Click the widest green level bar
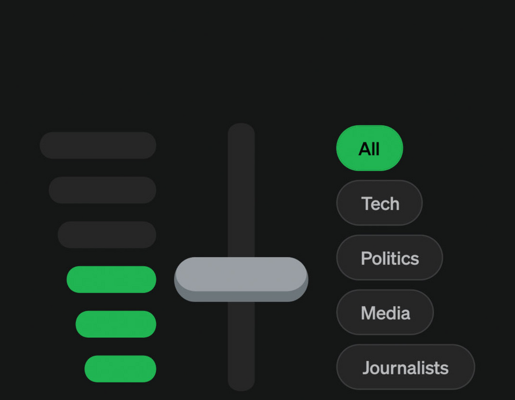The width and height of the screenshot is (515, 400). click(112, 279)
